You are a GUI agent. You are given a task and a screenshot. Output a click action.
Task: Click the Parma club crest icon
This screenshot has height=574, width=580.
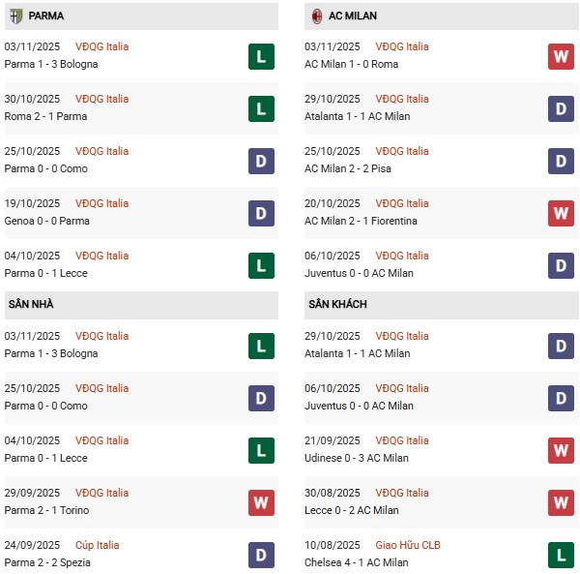pos(15,16)
